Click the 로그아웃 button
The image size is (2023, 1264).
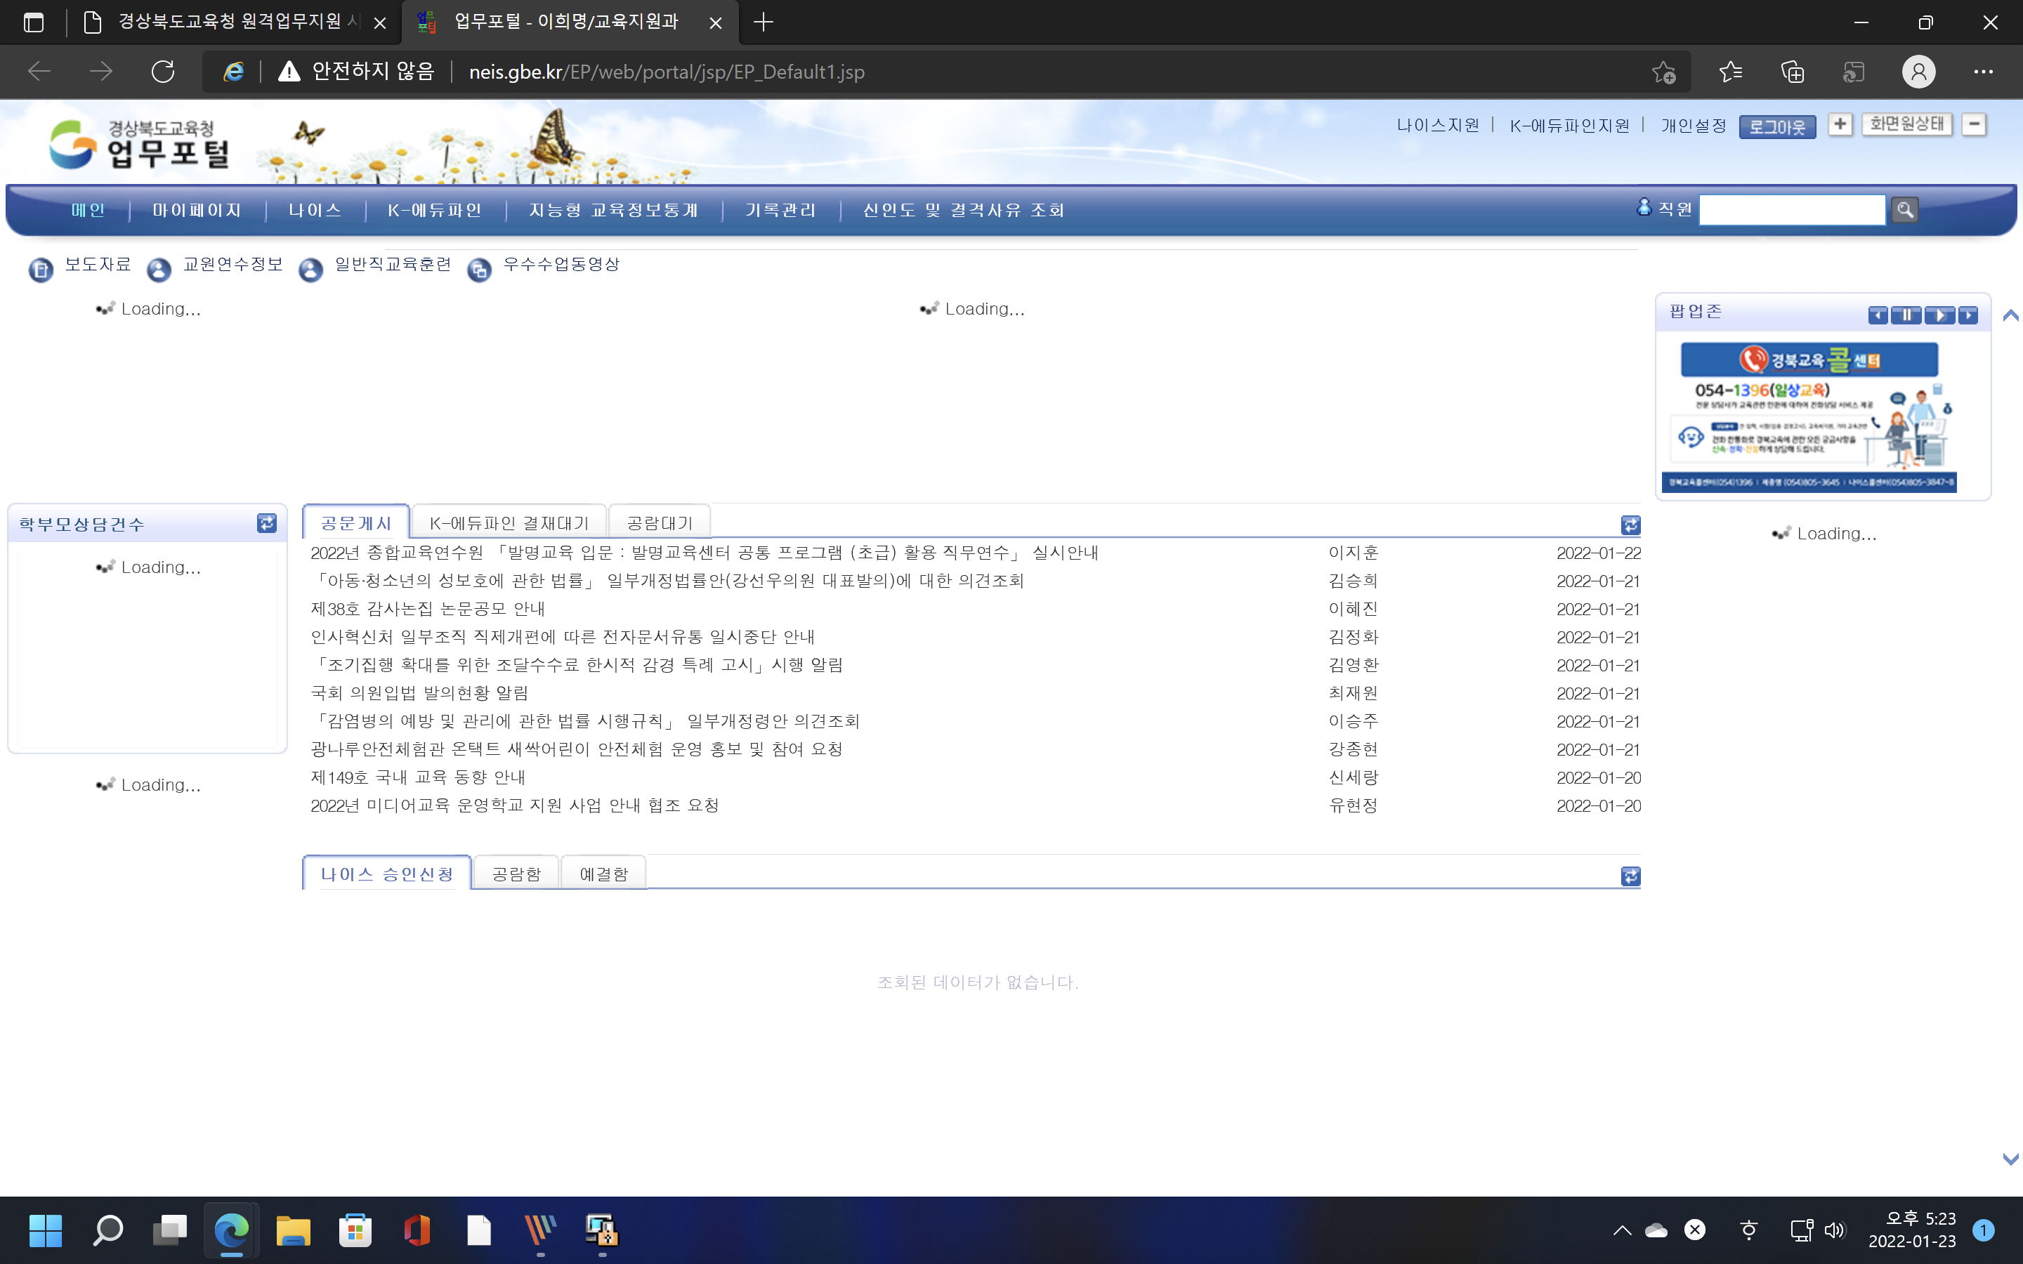pyautogui.click(x=1776, y=127)
